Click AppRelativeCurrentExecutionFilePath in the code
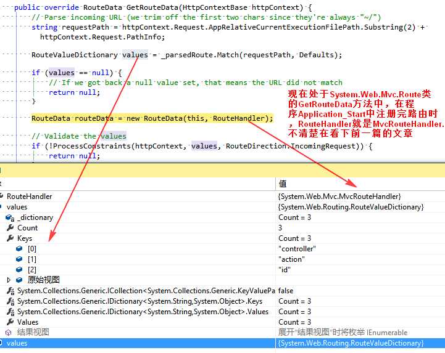This screenshot has width=445, height=353. tap(285, 27)
